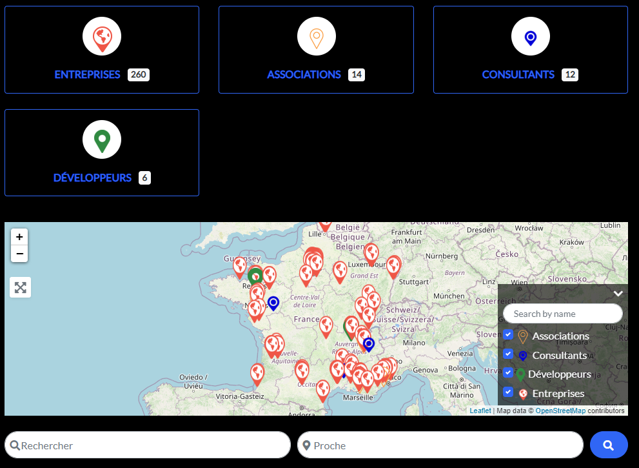Click the blue search submit button
639x468 pixels.
pos(609,445)
